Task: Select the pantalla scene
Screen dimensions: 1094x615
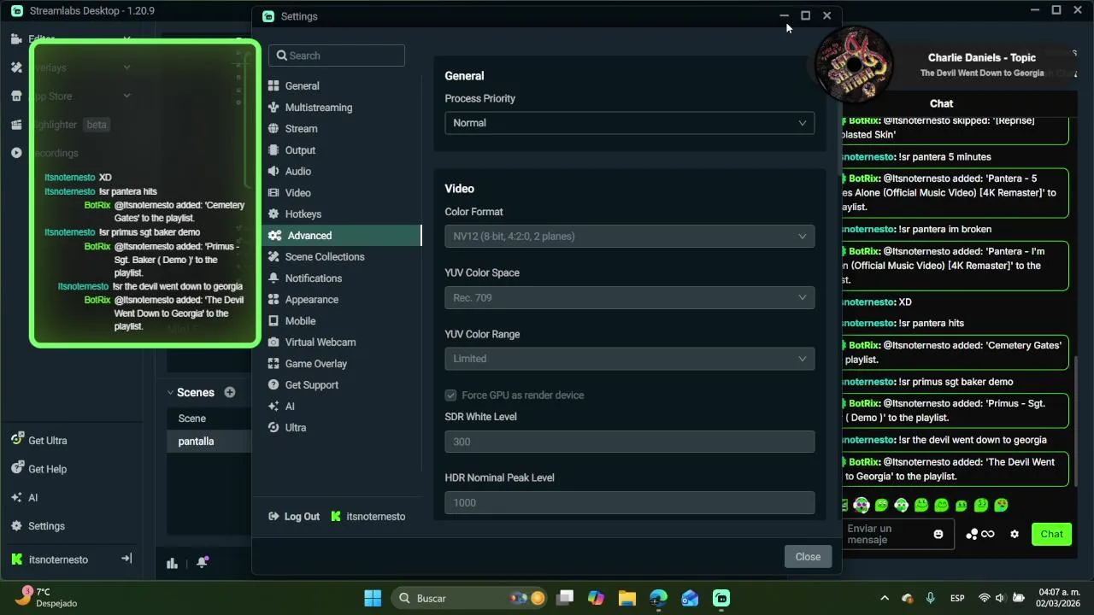Action: (x=209, y=442)
